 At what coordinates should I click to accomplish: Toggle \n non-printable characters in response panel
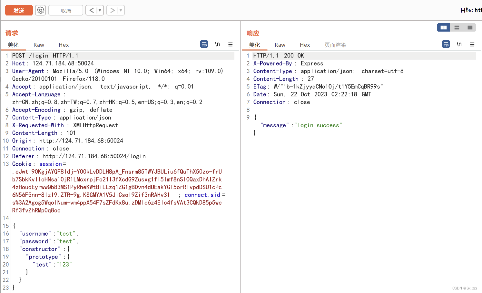point(459,44)
